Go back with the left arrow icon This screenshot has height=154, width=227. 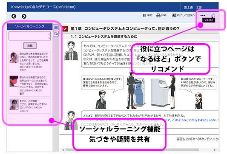pos(14,16)
